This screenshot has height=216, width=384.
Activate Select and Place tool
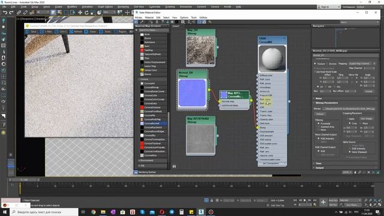(99, 12)
